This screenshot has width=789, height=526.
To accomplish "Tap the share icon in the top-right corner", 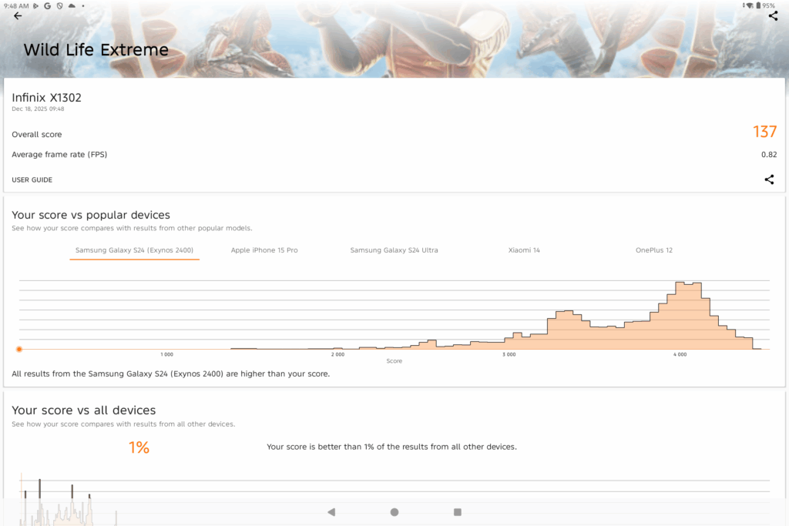I will point(773,16).
